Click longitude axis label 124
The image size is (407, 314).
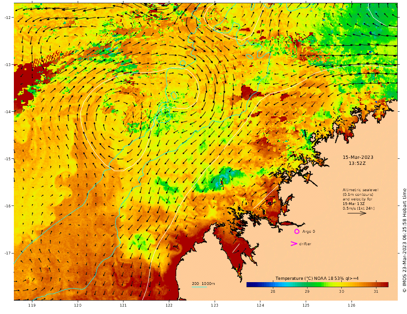tap(260, 305)
